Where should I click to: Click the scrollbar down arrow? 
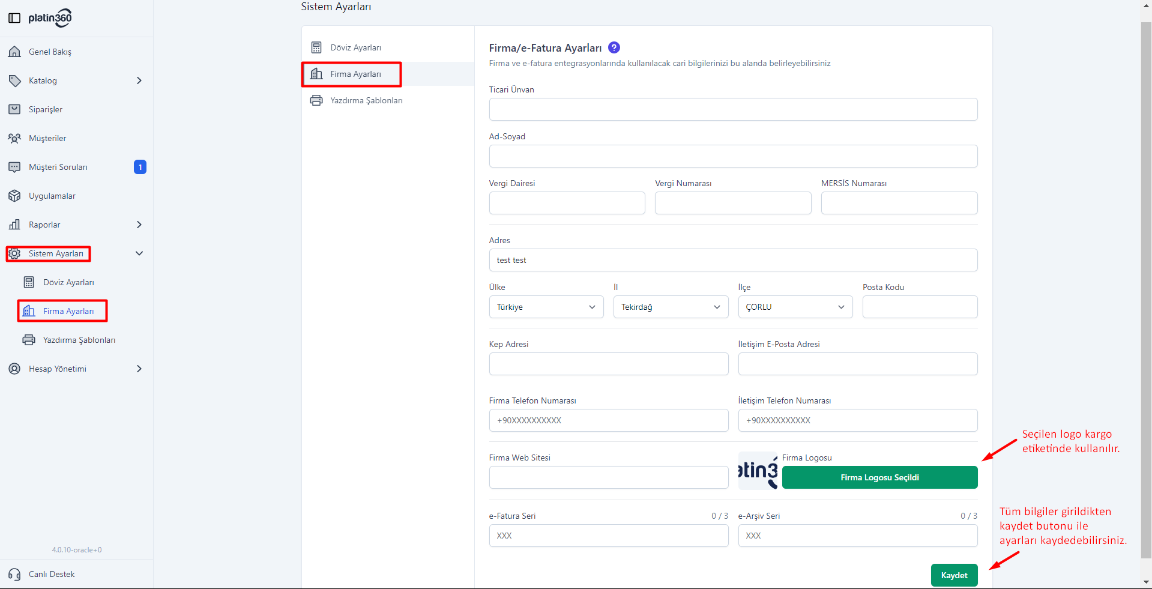pyautogui.click(x=1146, y=582)
